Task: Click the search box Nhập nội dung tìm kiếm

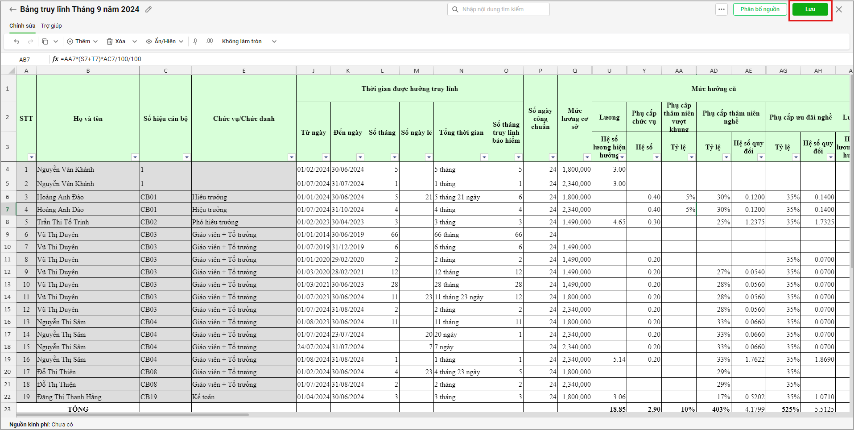Action: [498, 9]
